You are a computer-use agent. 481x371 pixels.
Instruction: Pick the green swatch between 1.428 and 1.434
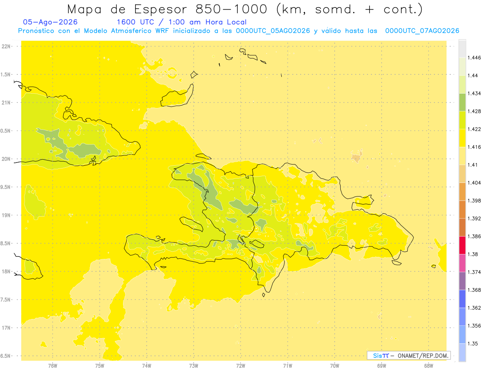coord(462,102)
